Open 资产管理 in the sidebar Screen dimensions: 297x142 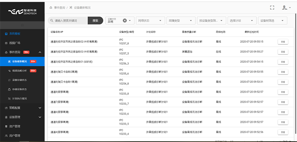pos(22,126)
